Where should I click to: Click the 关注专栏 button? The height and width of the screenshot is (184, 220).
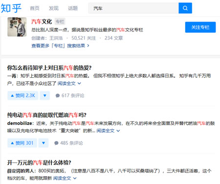click(x=200, y=27)
